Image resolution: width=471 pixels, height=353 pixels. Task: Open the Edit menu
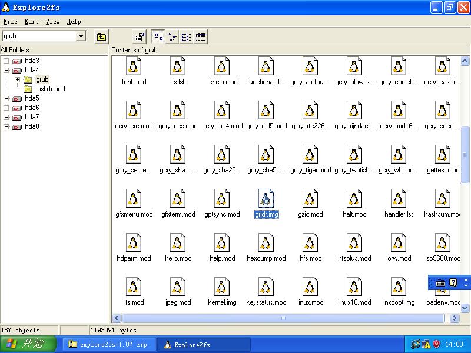coord(31,22)
